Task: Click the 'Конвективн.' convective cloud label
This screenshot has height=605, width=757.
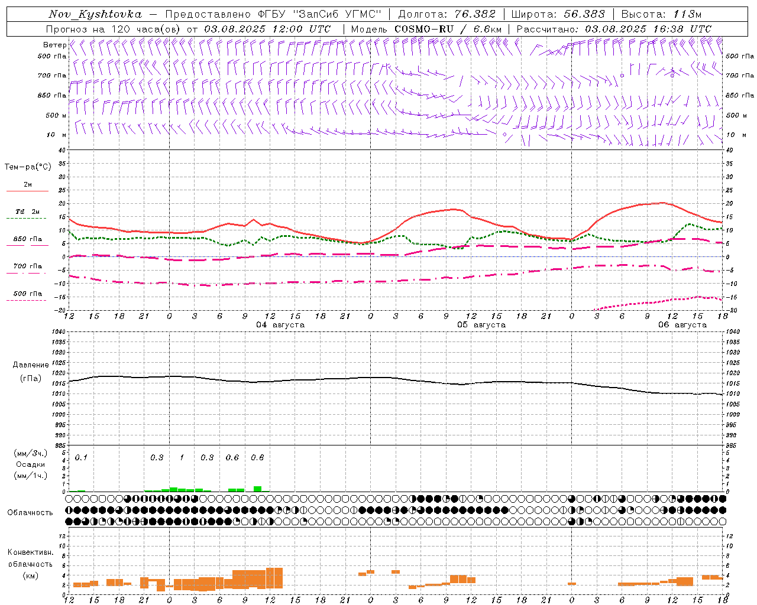Action: (30, 552)
